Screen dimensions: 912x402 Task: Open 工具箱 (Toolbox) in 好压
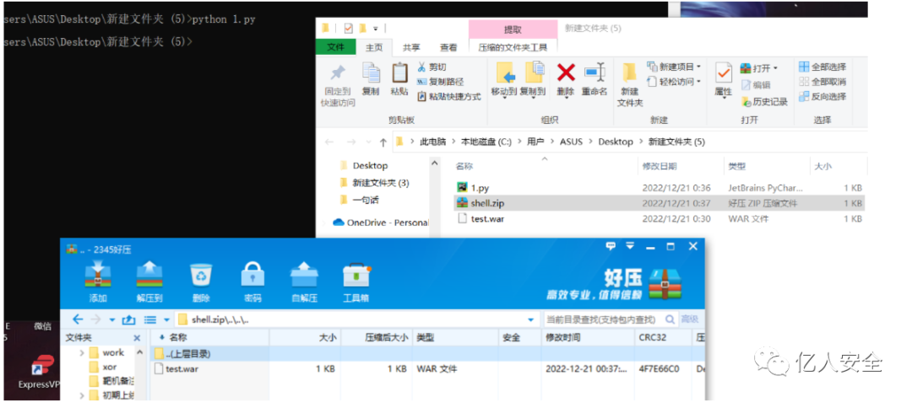pyautogui.click(x=356, y=283)
